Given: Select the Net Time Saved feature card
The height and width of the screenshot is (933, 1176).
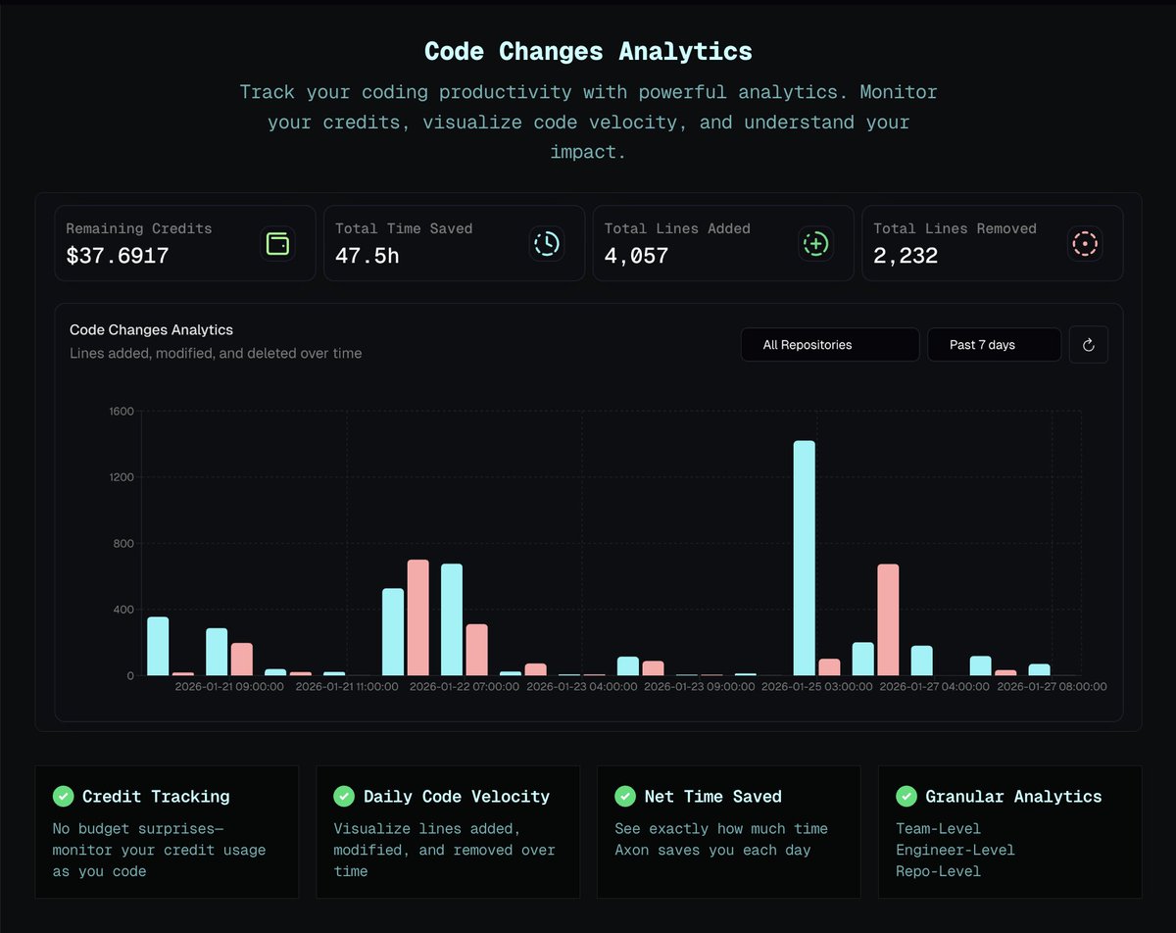Looking at the screenshot, I should pos(728,832).
